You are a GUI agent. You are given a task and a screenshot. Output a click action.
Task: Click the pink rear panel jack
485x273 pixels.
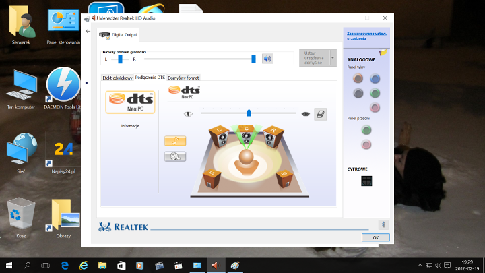(x=375, y=107)
